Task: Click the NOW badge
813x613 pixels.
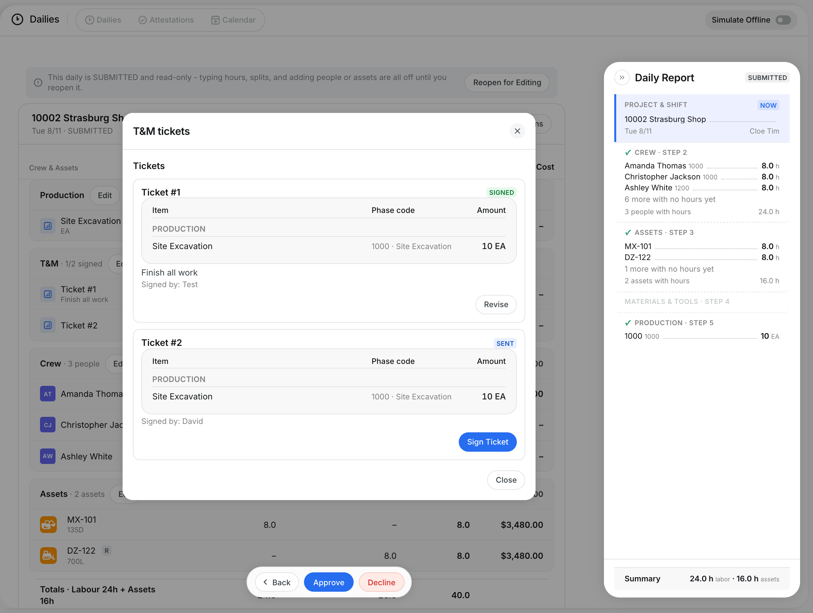Action: [x=768, y=106]
